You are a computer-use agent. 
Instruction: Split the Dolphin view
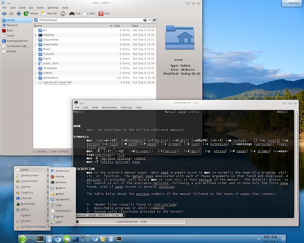click(x=89, y=13)
